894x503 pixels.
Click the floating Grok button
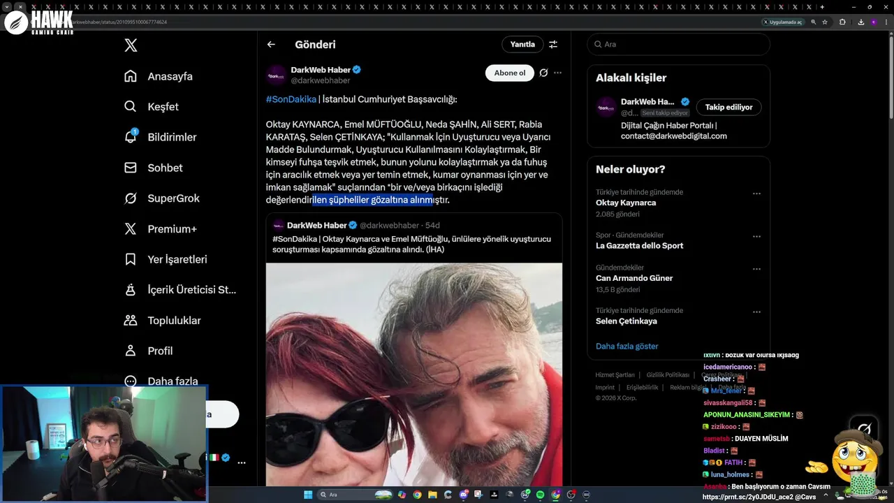coord(864,429)
